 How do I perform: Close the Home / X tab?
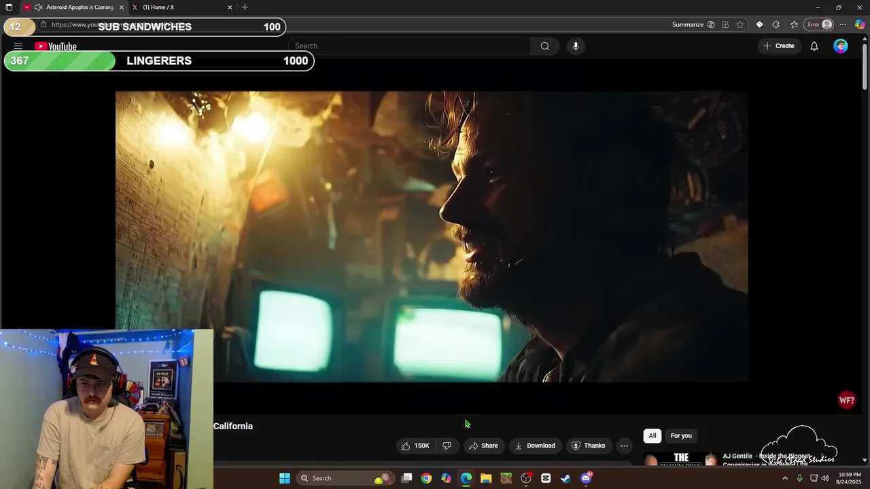pyautogui.click(x=230, y=7)
